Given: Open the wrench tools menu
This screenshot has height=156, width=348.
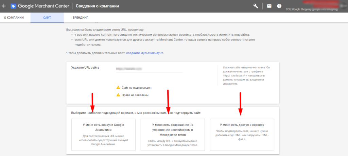Looking at the screenshot, I should tap(256, 6).
